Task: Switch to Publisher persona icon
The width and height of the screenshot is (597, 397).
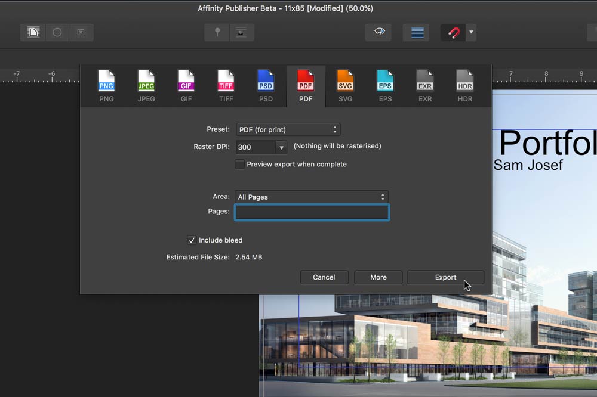Action: pos(33,32)
